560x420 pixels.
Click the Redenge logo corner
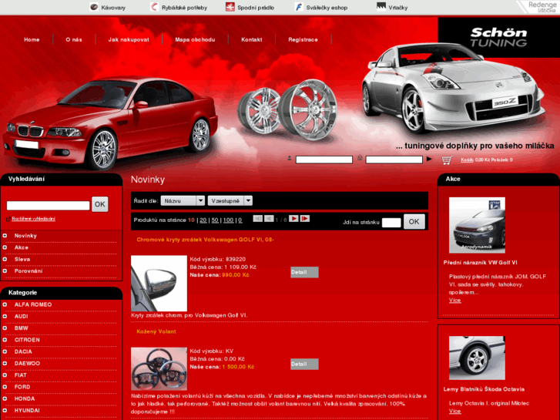coord(541,7)
